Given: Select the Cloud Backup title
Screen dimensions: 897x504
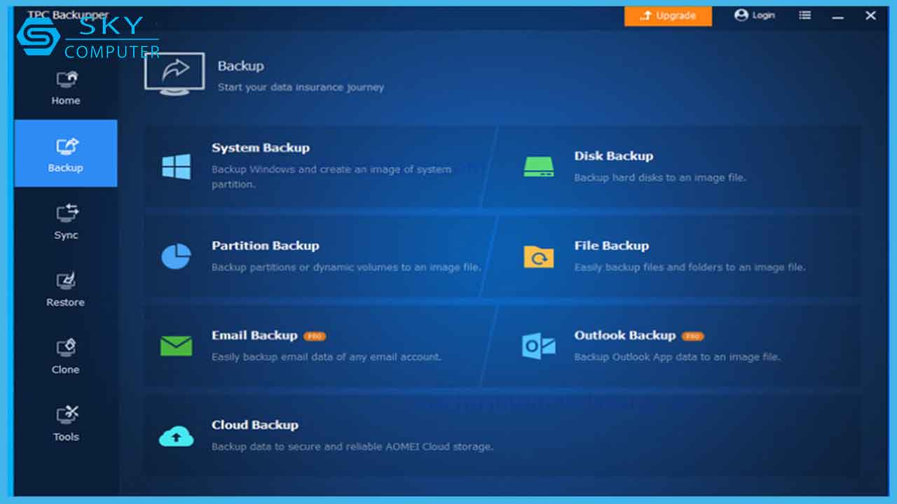Looking at the screenshot, I should pyautogui.click(x=254, y=425).
